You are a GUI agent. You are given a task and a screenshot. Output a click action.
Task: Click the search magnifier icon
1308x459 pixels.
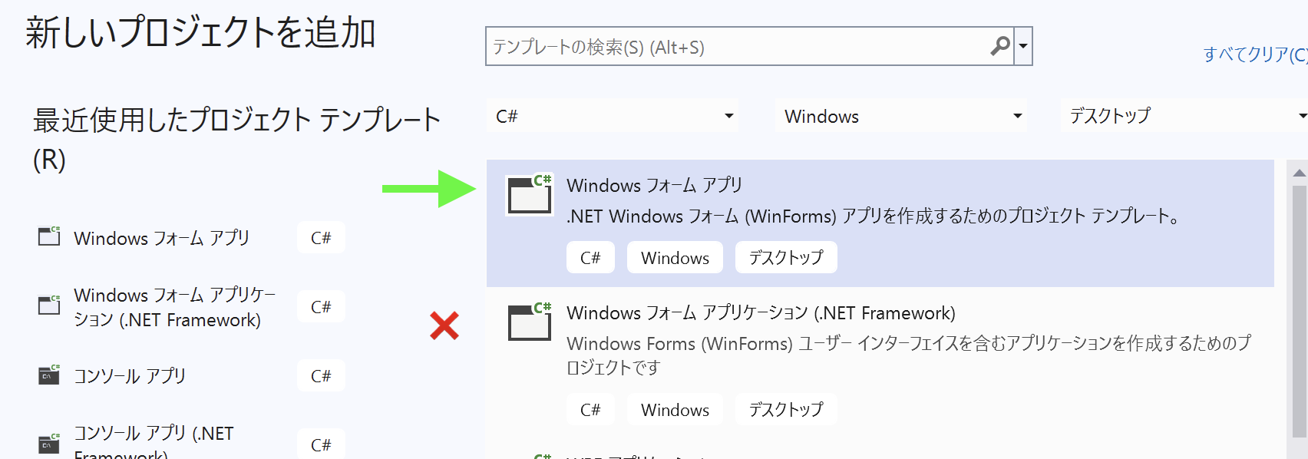click(1000, 46)
